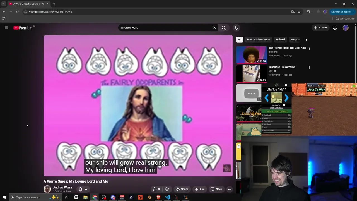Enable the APPROVAL ONLY checkbox
The width and height of the screenshot is (357, 201).
pyautogui.click(x=284, y=105)
